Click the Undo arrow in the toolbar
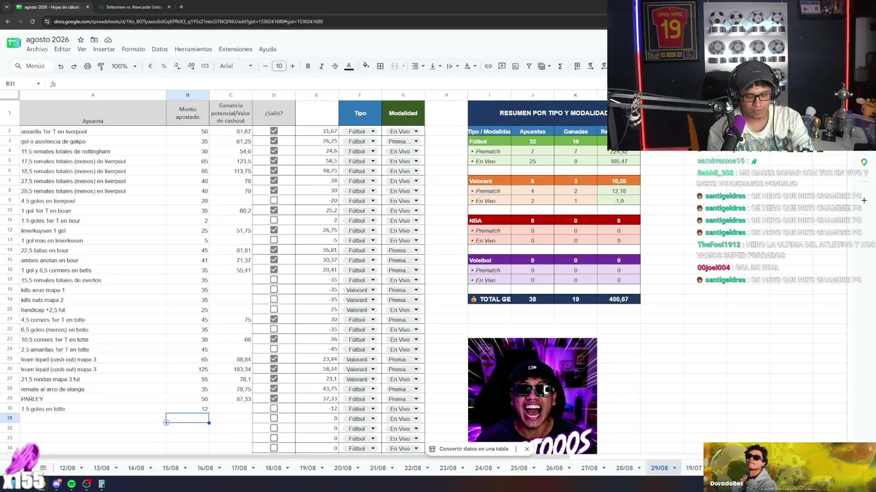Image resolution: width=876 pixels, height=492 pixels. pos(61,66)
